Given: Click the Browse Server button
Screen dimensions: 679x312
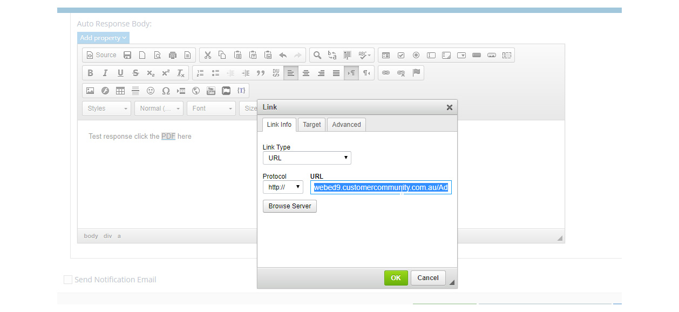Looking at the screenshot, I should click(289, 206).
